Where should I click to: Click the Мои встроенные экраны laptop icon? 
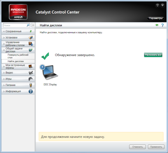[x=31, y=66]
